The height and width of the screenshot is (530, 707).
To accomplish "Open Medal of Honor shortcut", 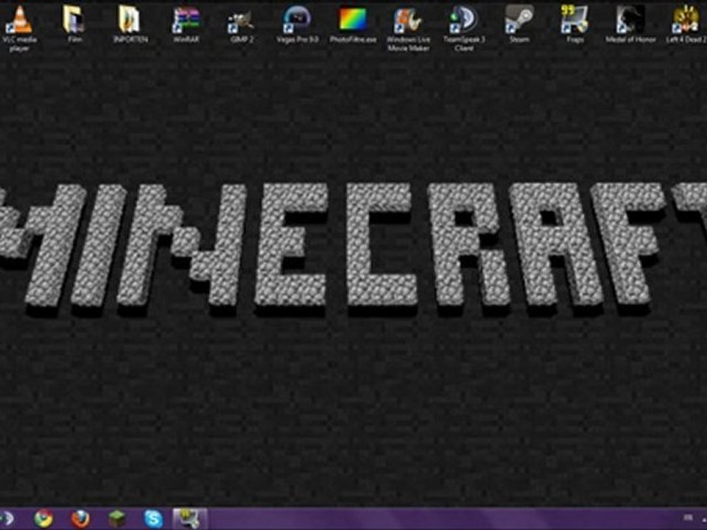I will pos(630,24).
